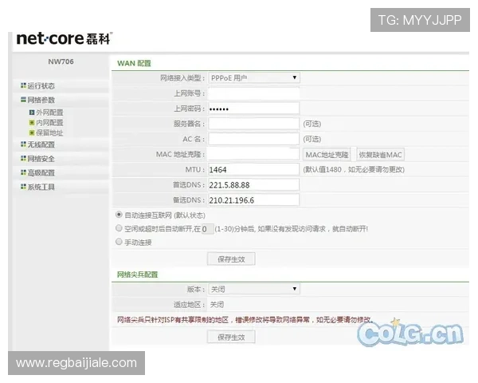The width and height of the screenshot is (478, 383).
Task: Focus the 服务器名 input field
Action: pos(254,124)
